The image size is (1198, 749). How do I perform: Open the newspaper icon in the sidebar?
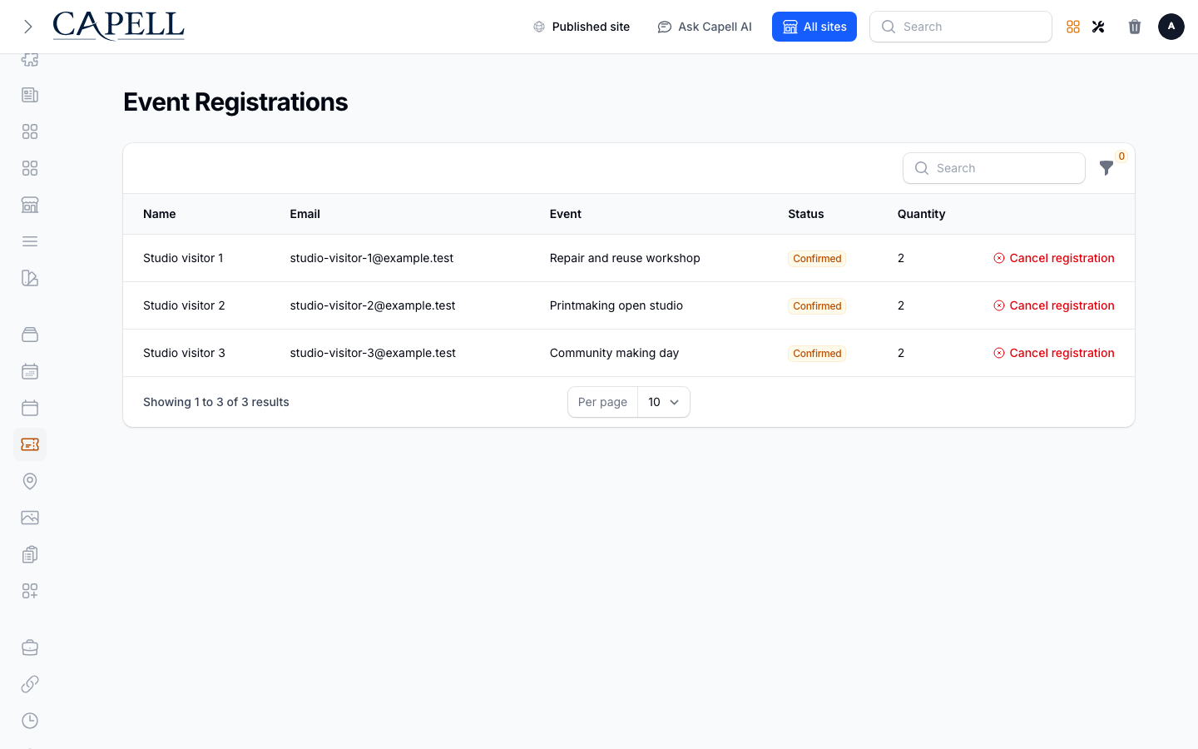click(30, 95)
